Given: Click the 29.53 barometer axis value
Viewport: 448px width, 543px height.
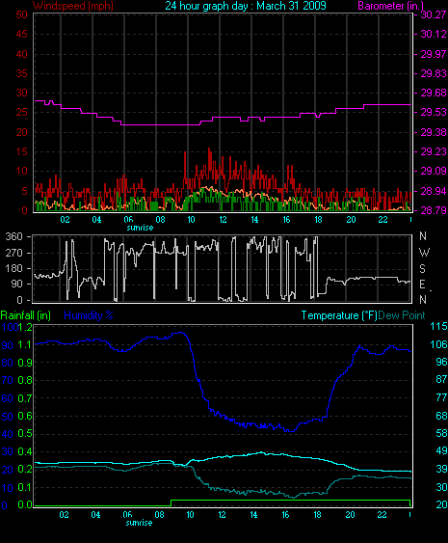Looking at the screenshot, I should tap(434, 112).
